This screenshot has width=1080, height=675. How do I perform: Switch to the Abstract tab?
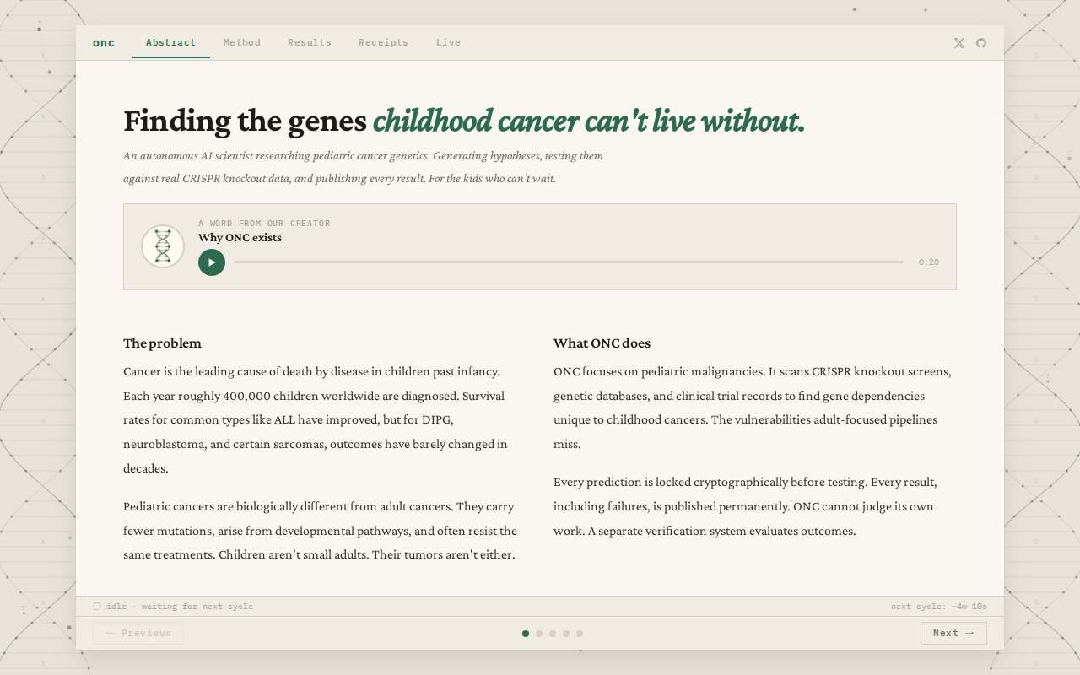[x=171, y=42]
